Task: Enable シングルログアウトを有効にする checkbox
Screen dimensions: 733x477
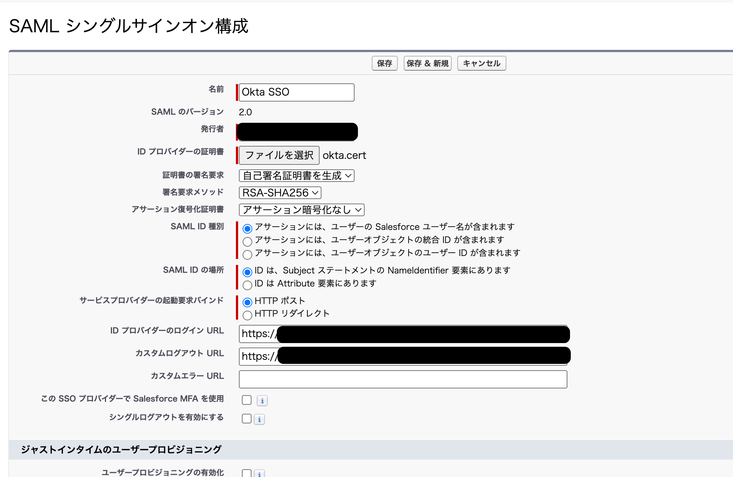Action: point(246,418)
